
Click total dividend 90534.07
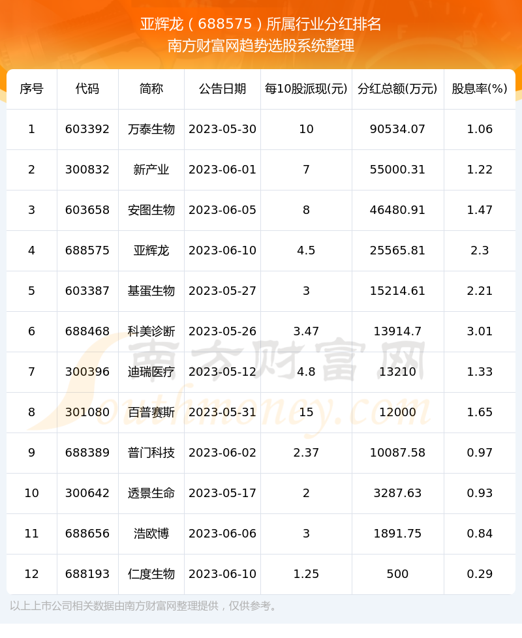397,129
